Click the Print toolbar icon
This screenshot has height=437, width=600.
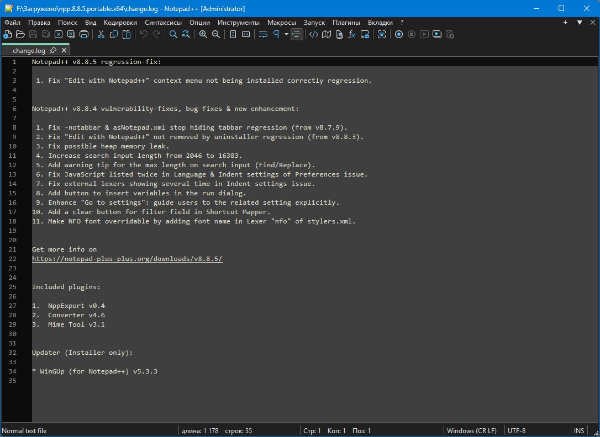tap(84, 34)
